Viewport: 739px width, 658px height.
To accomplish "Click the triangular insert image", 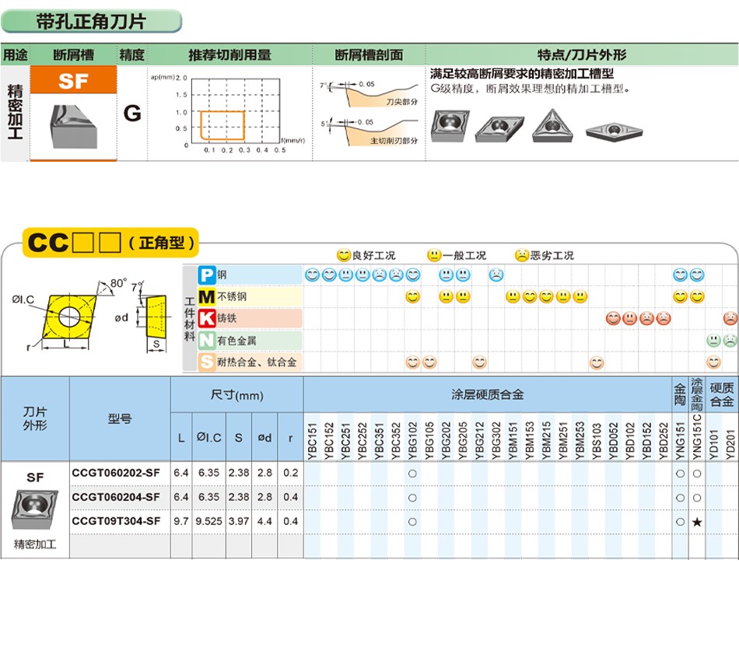I will (x=552, y=126).
